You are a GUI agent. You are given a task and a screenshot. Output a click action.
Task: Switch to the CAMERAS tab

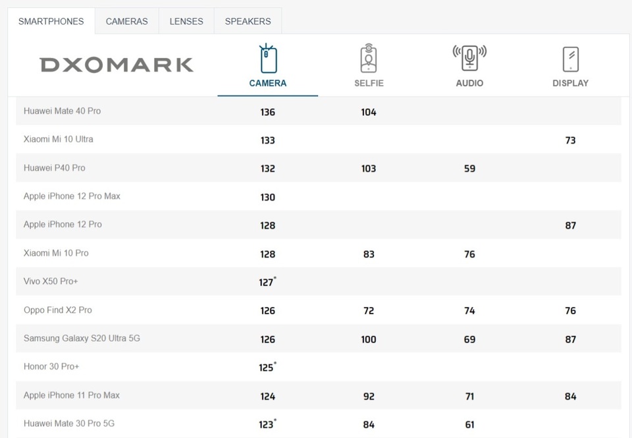point(127,21)
